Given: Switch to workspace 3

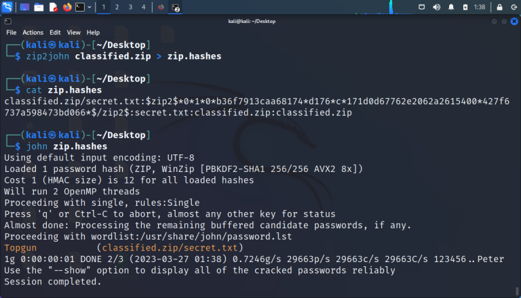Looking at the screenshot, I should (130, 7).
